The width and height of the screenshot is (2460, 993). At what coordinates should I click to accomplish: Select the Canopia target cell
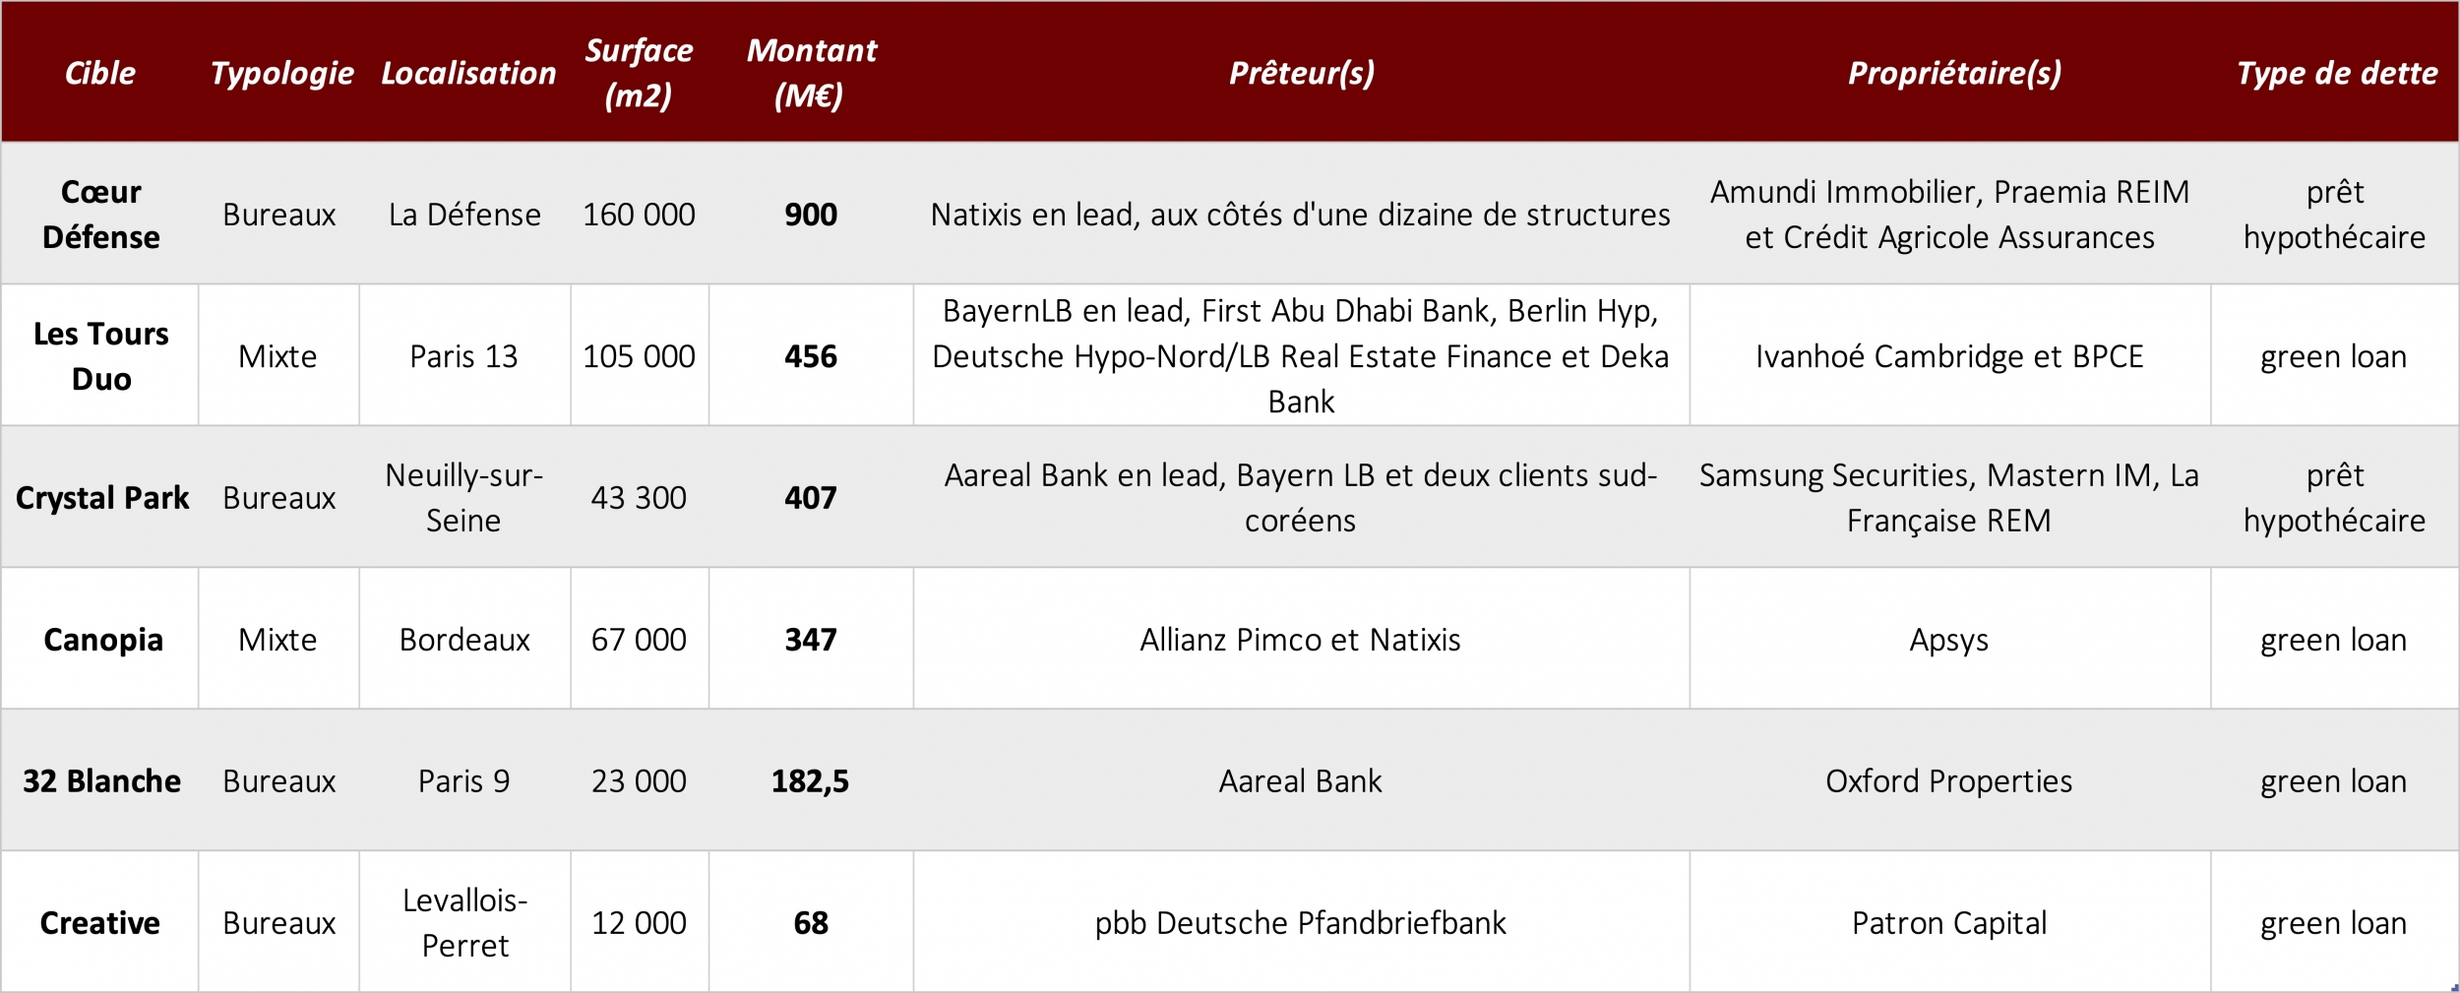tap(100, 639)
